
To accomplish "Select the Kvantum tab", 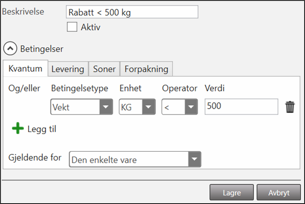I will (26, 68).
